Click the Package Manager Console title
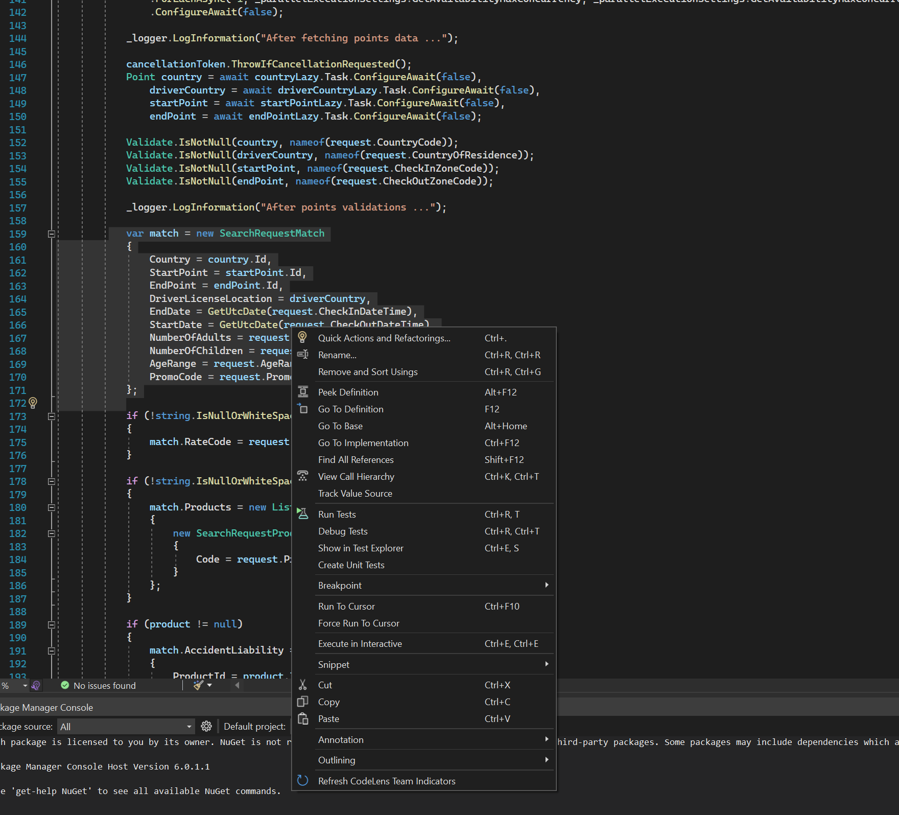This screenshot has height=815, width=899. pos(46,707)
